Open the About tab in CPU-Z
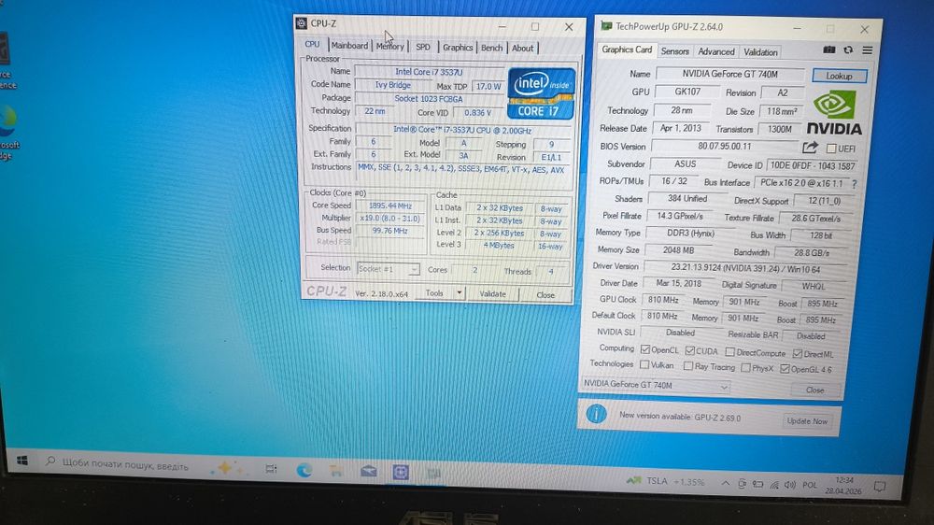Image resolution: width=934 pixels, height=525 pixels. [523, 49]
